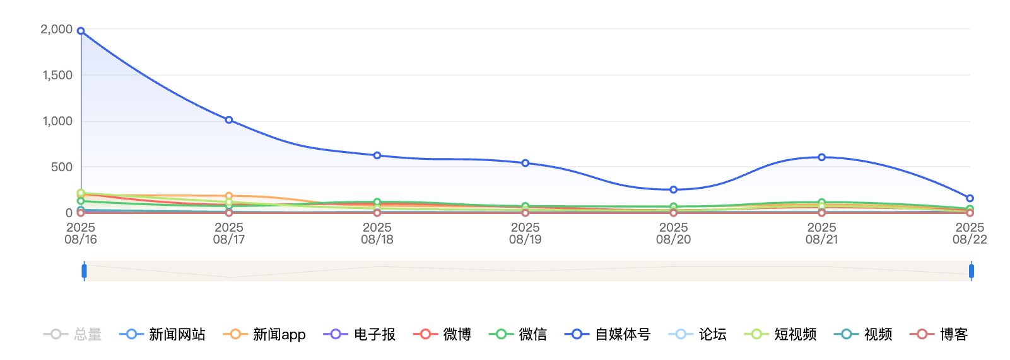Click the 自媒体号 blue legend icon
1010x360 pixels.
pyautogui.click(x=577, y=334)
